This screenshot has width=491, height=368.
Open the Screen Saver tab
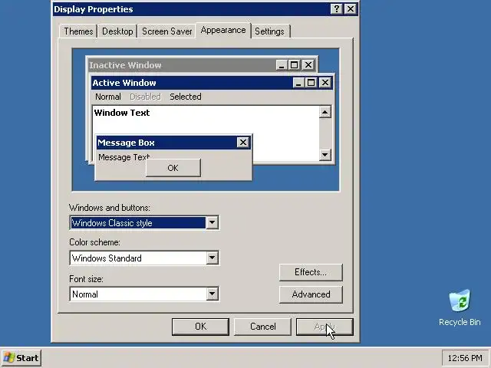pos(167,31)
